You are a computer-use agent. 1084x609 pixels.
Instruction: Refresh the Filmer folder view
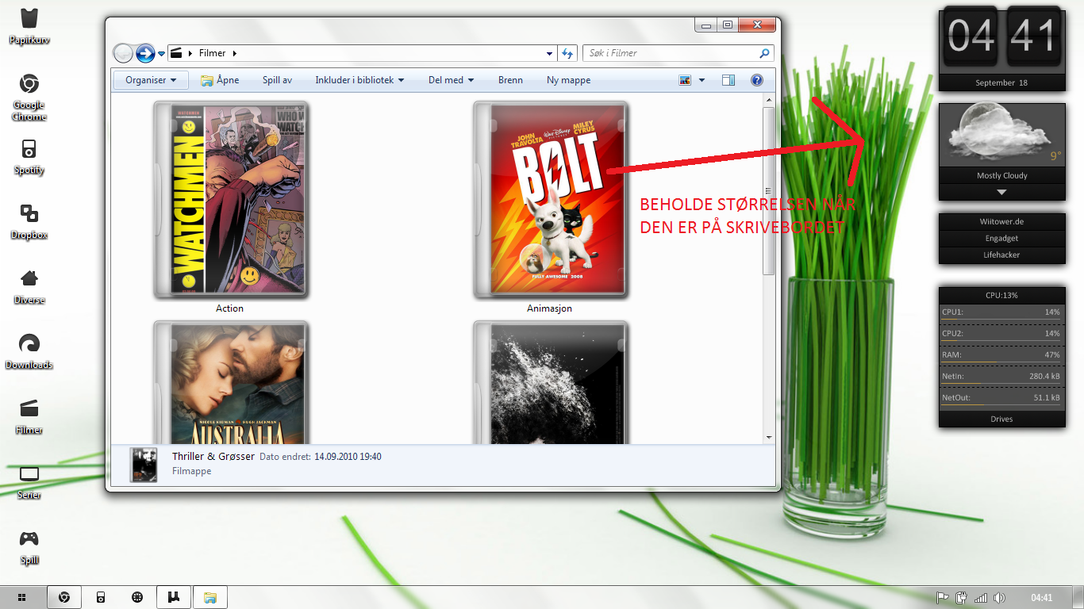tap(567, 53)
